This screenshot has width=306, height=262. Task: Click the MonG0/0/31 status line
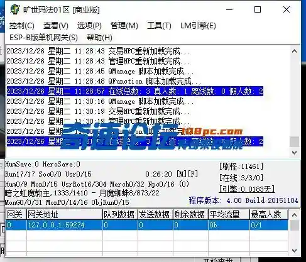(x=67, y=202)
